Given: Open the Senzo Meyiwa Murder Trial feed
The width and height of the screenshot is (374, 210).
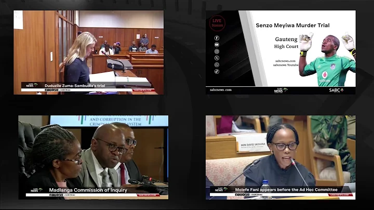Looking at the screenshot, I should [280, 52].
